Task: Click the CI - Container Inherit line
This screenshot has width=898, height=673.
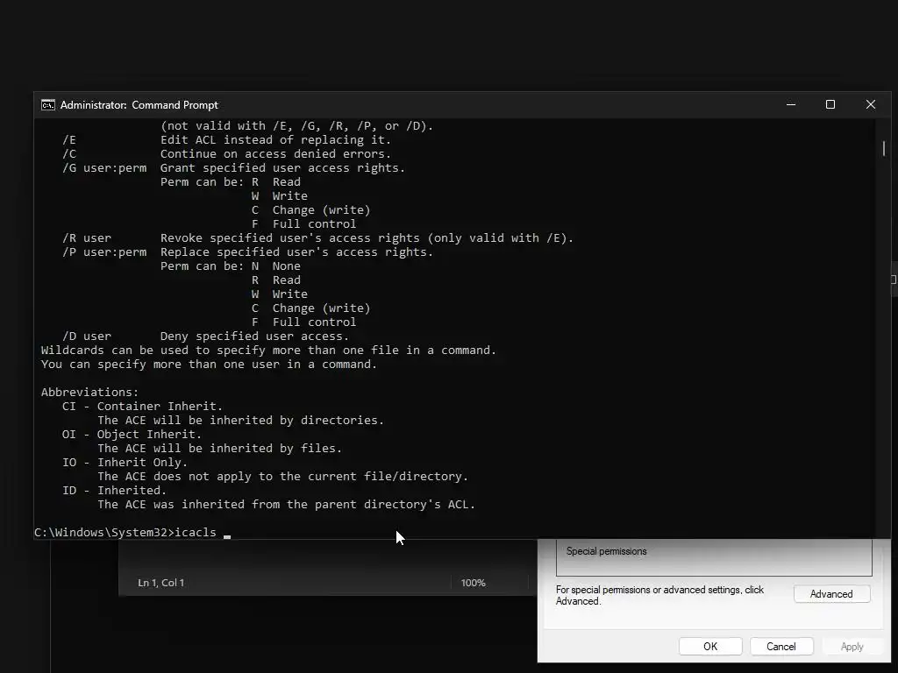Action: click(x=143, y=407)
